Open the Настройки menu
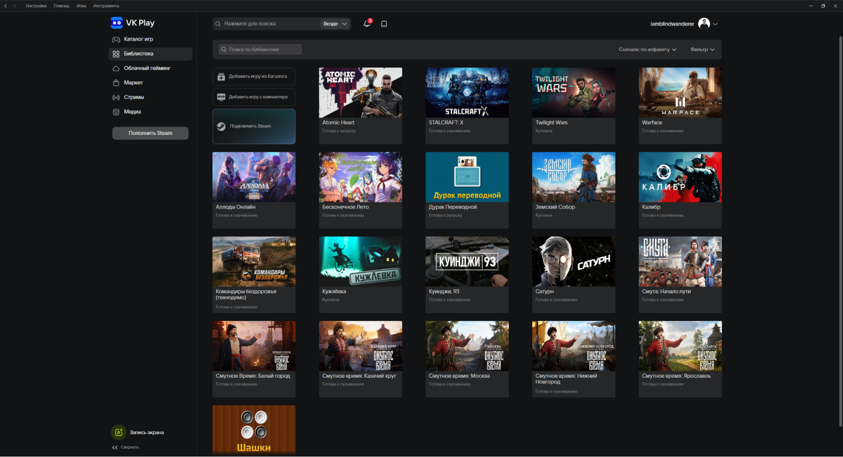Screen dimensions: 843x457 point(36,6)
